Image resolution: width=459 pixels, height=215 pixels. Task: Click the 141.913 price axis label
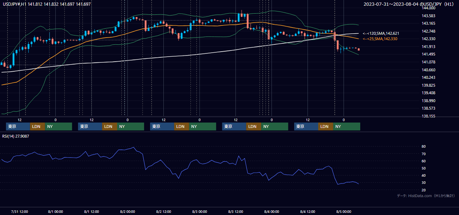428,47
